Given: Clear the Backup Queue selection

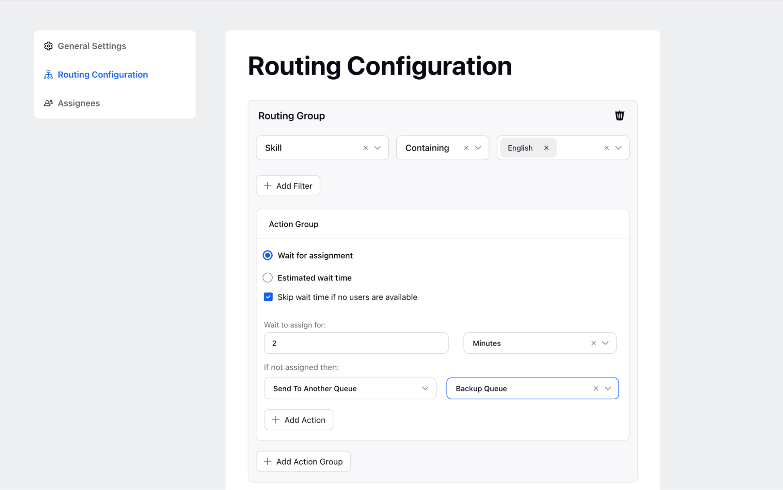Looking at the screenshot, I should tap(596, 389).
